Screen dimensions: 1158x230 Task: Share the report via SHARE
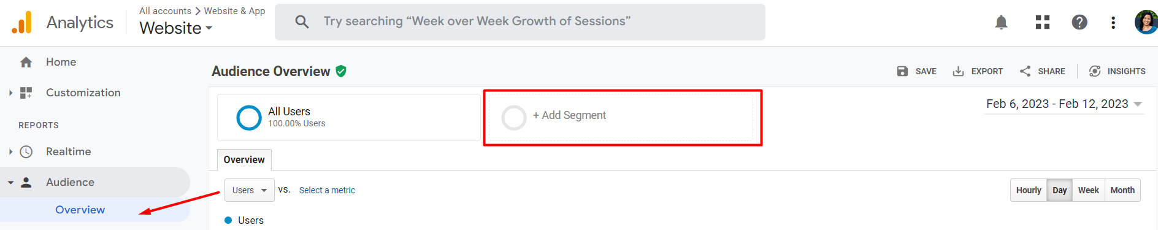(x=1042, y=71)
